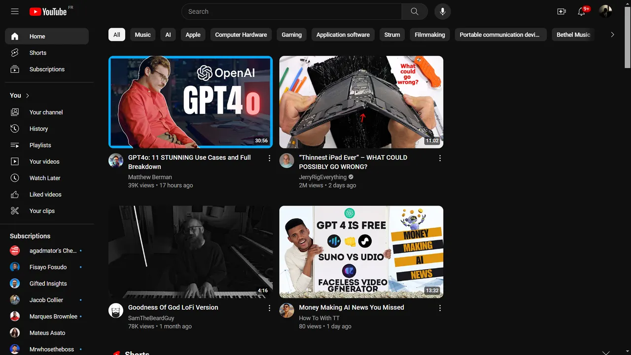
Task: Select the Application software chip
Action: pyautogui.click(x=343, y=35)
